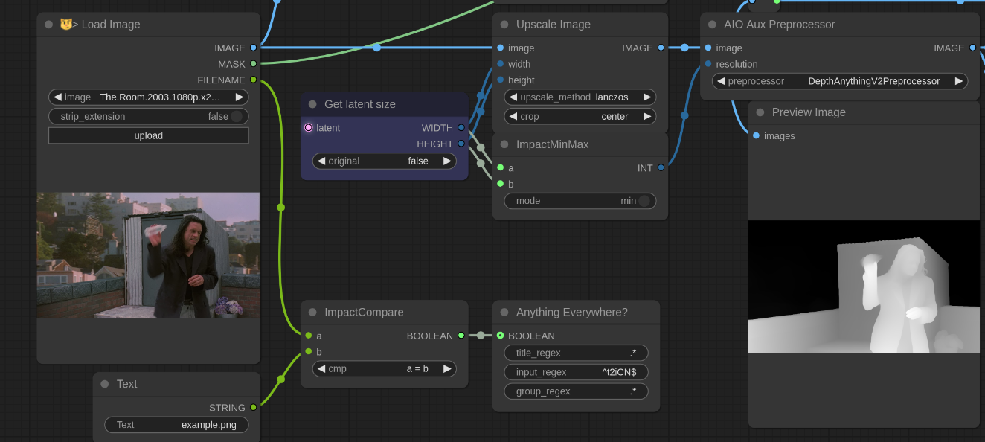Edit the title_regex field
The height and width of the screenshot is (442, 985).
click(577, 353)
